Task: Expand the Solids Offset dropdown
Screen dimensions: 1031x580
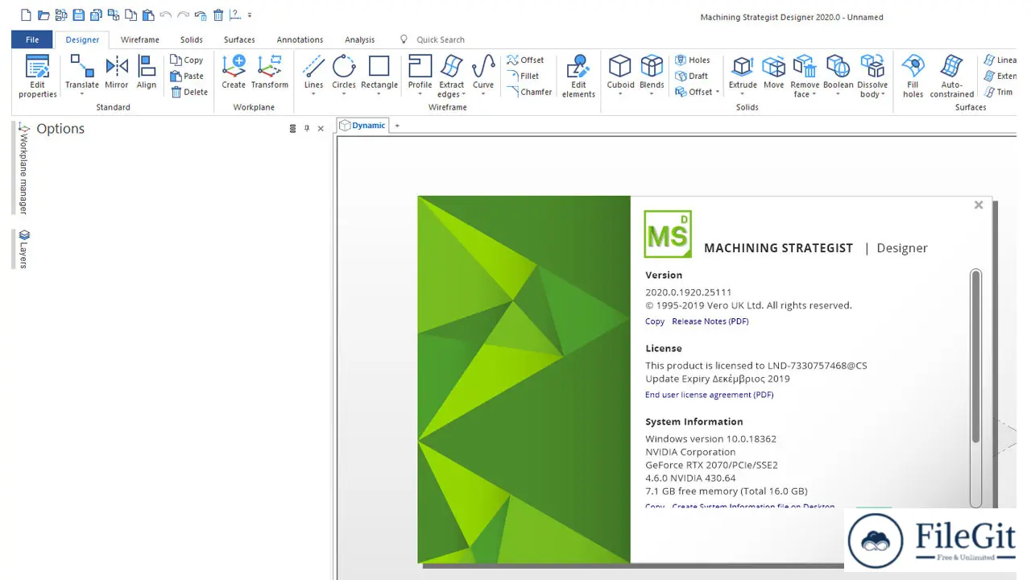Action: coord(716,93)
